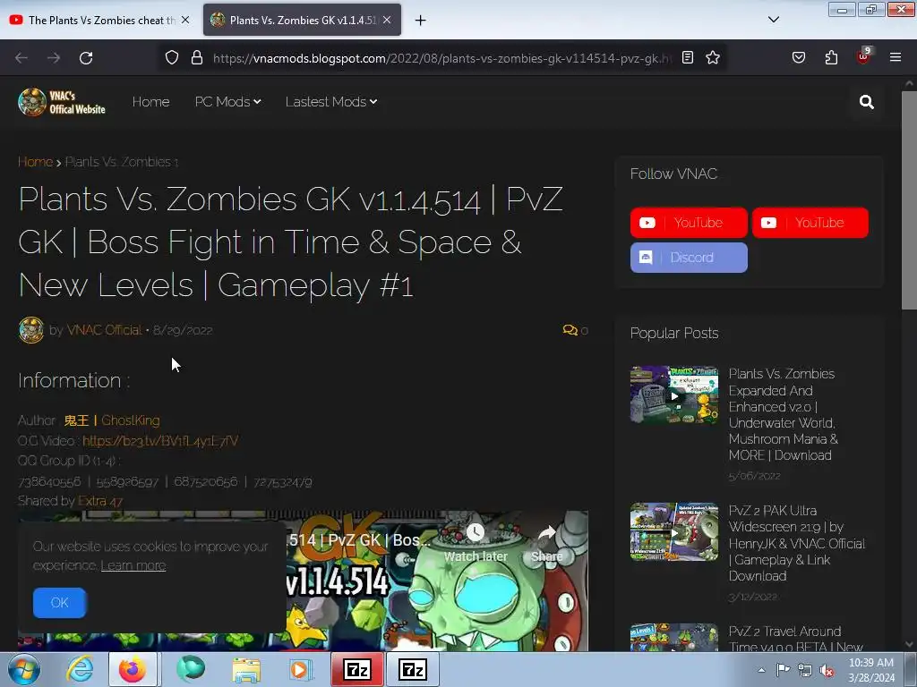Click the Firefox forward arrow button
Screen dimensions: 917x687
54,58
